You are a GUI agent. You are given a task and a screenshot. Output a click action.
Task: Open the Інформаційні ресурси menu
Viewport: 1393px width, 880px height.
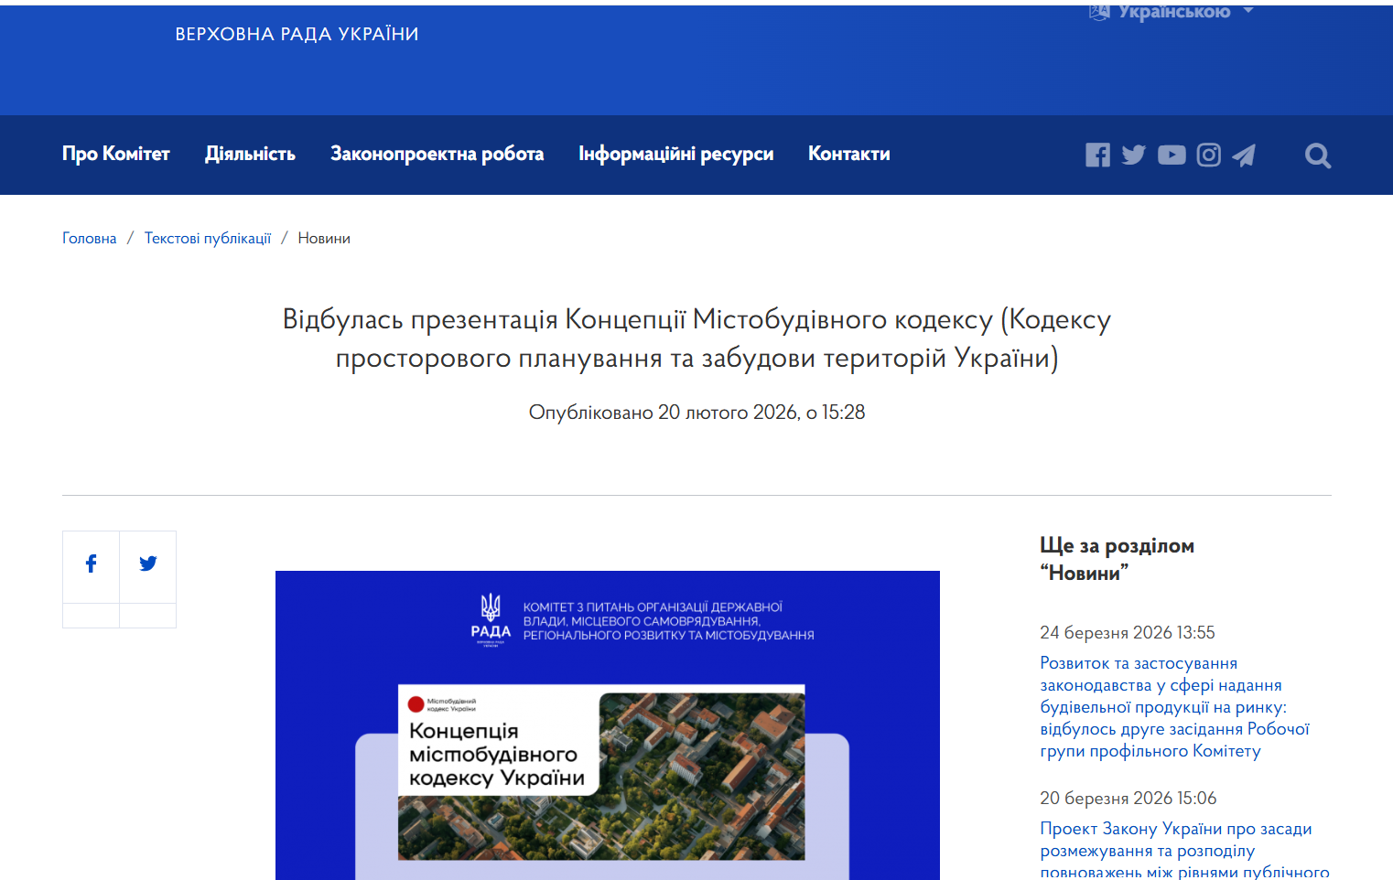point(676,154)
